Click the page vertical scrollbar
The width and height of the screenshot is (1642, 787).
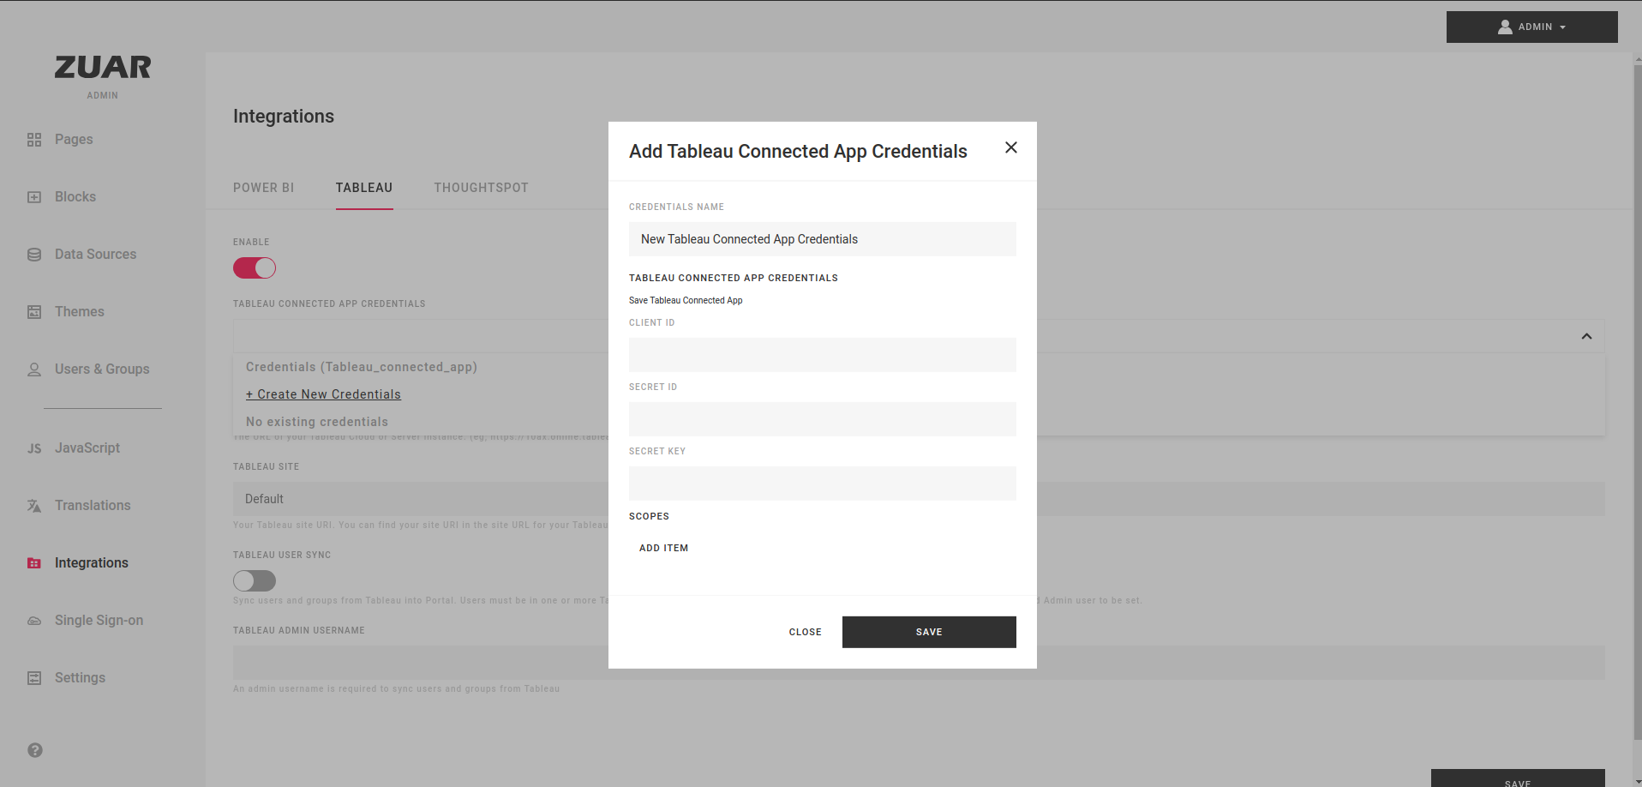click(1637, 403)
